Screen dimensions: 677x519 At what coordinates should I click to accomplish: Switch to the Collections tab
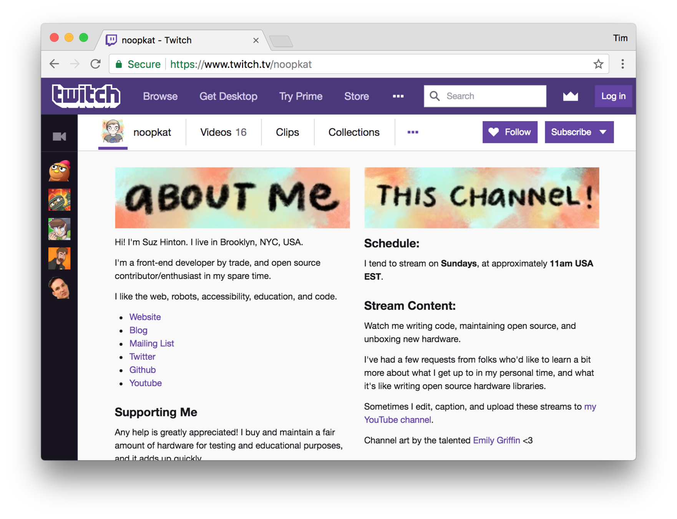(354, 132)
